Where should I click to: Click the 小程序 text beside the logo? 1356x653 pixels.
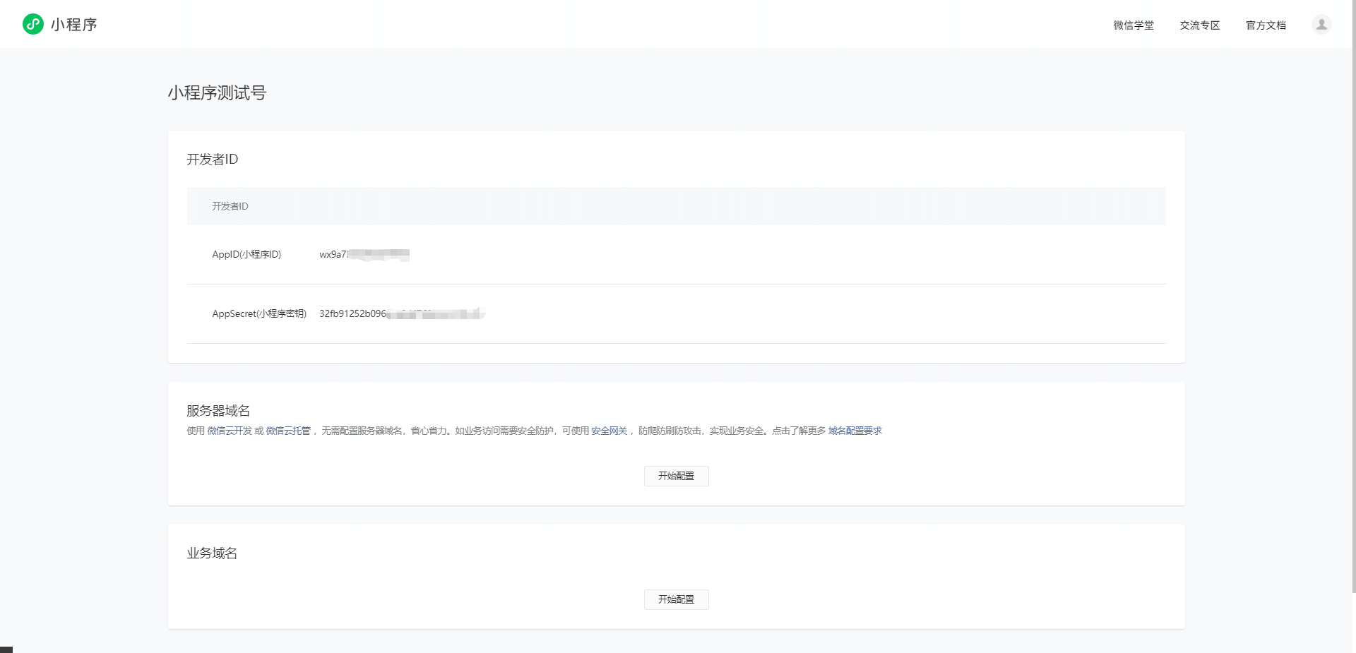tap(73, 25)
